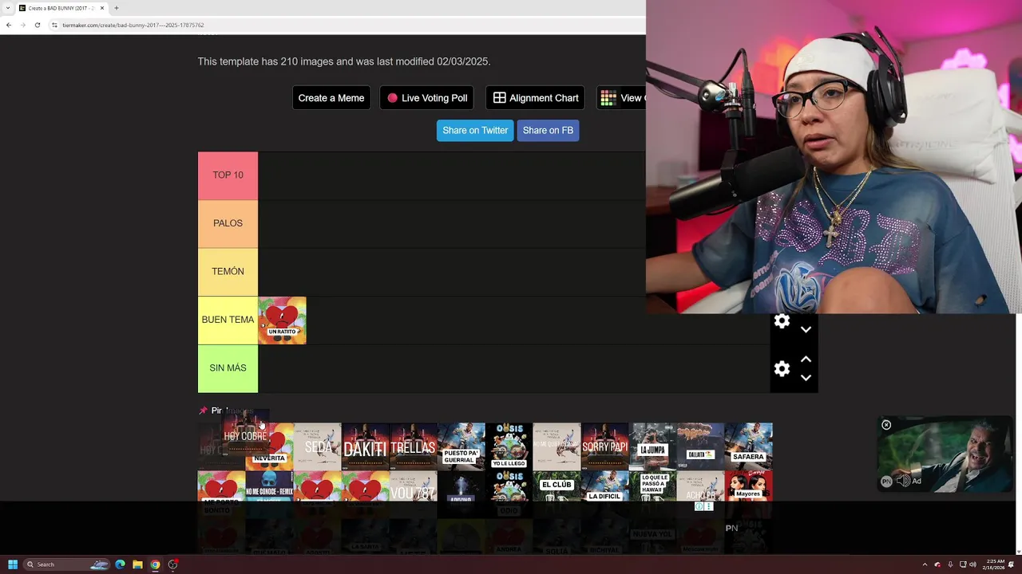Click the PN logo on video ad
The width and height of the screenshot is (1022, 574).
click(x=886, y=482)
